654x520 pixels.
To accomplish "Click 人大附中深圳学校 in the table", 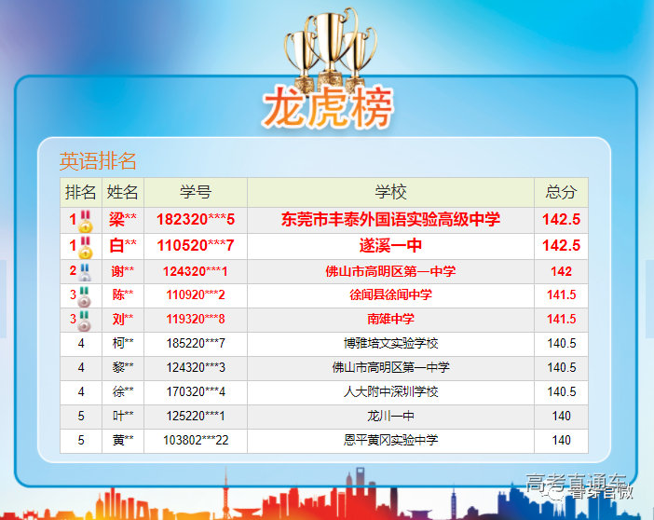I will pos(390,392).
